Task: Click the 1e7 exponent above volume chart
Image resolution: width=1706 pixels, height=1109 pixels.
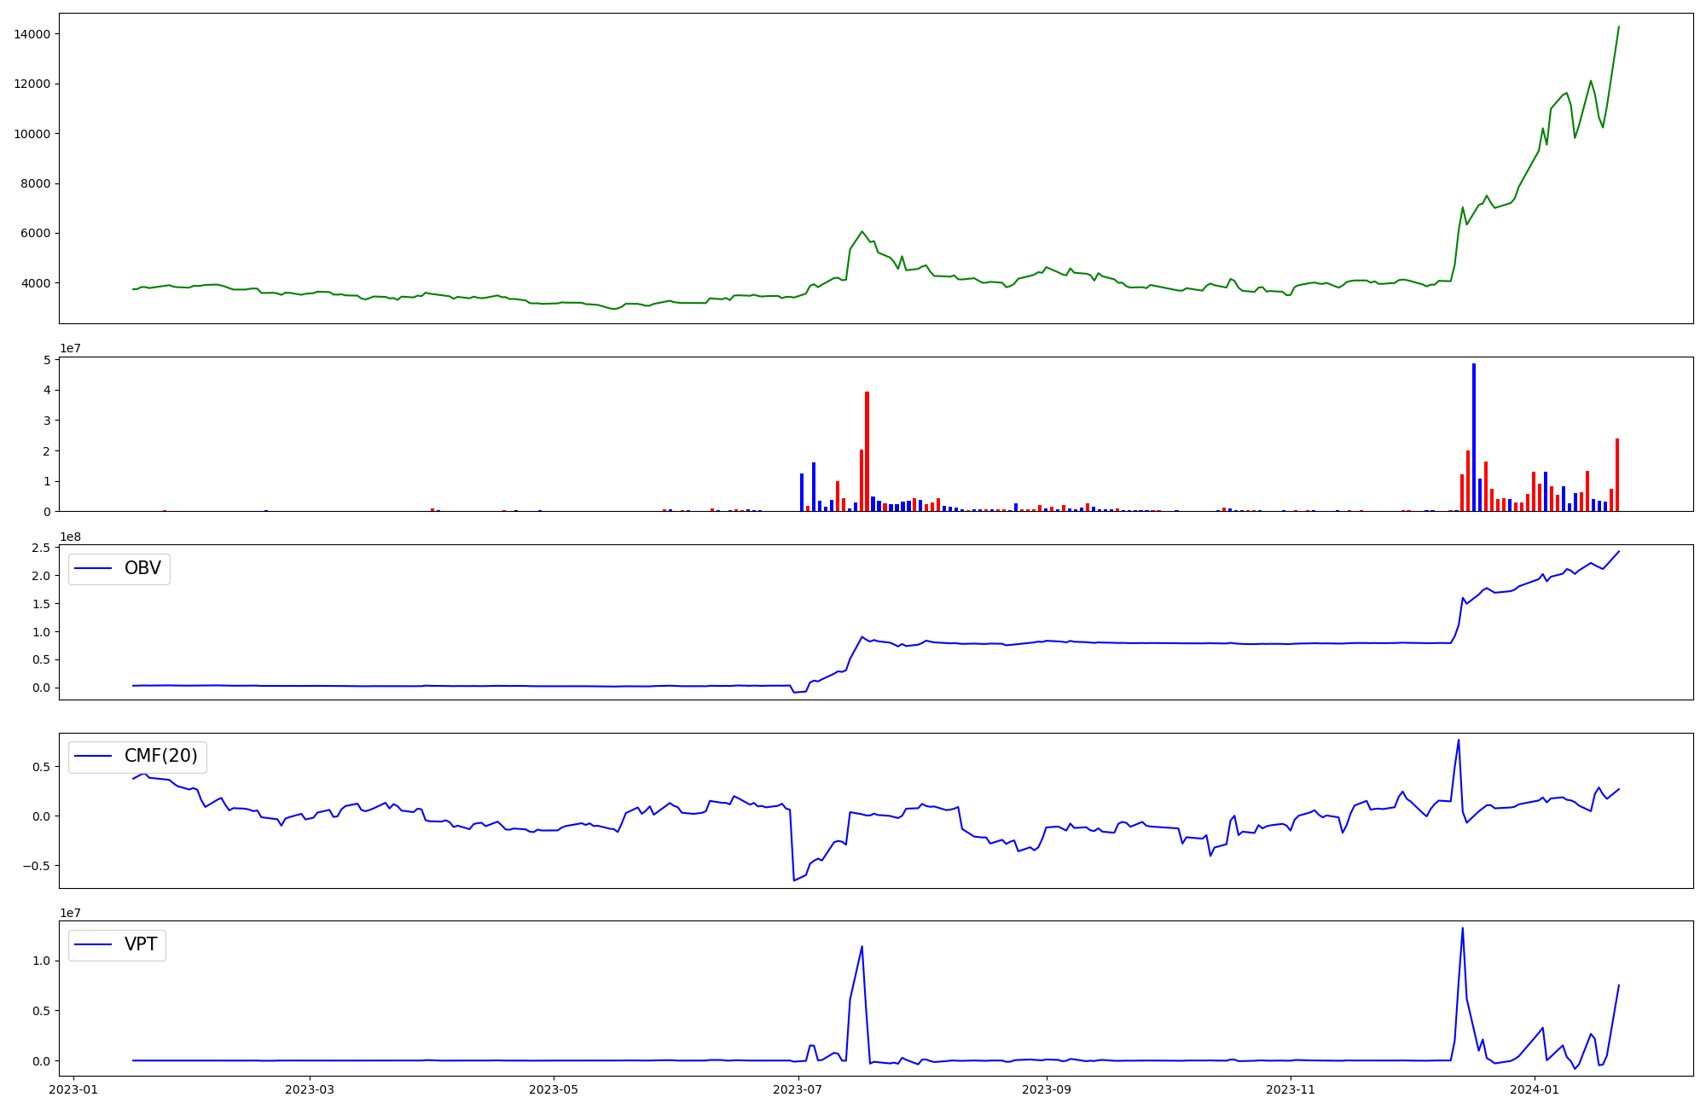Action: (70, 348)
